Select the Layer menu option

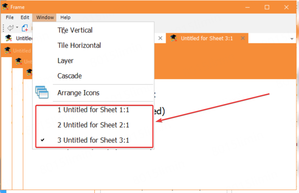click(x=65, y=61)
